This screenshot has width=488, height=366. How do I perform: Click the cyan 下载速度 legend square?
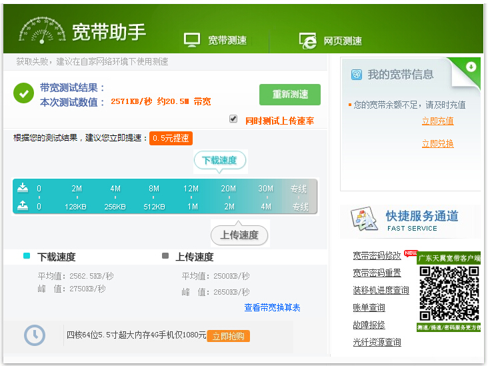coord(27,256)
